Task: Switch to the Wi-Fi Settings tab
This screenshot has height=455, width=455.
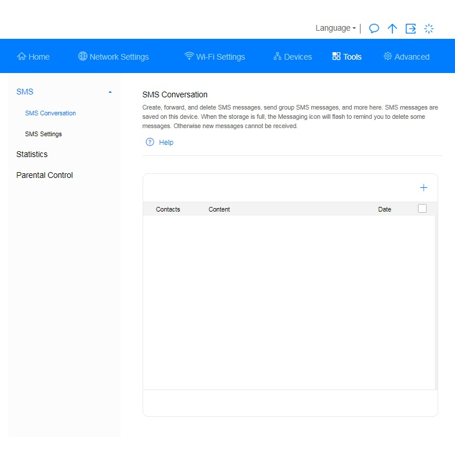Action: pyautogui.click(x=214, y=57)
